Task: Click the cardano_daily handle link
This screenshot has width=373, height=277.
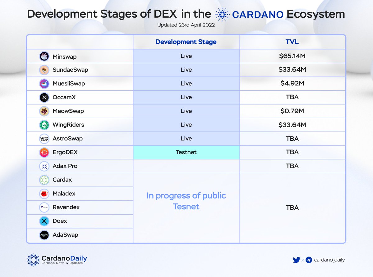Action: tap(330, 260)
